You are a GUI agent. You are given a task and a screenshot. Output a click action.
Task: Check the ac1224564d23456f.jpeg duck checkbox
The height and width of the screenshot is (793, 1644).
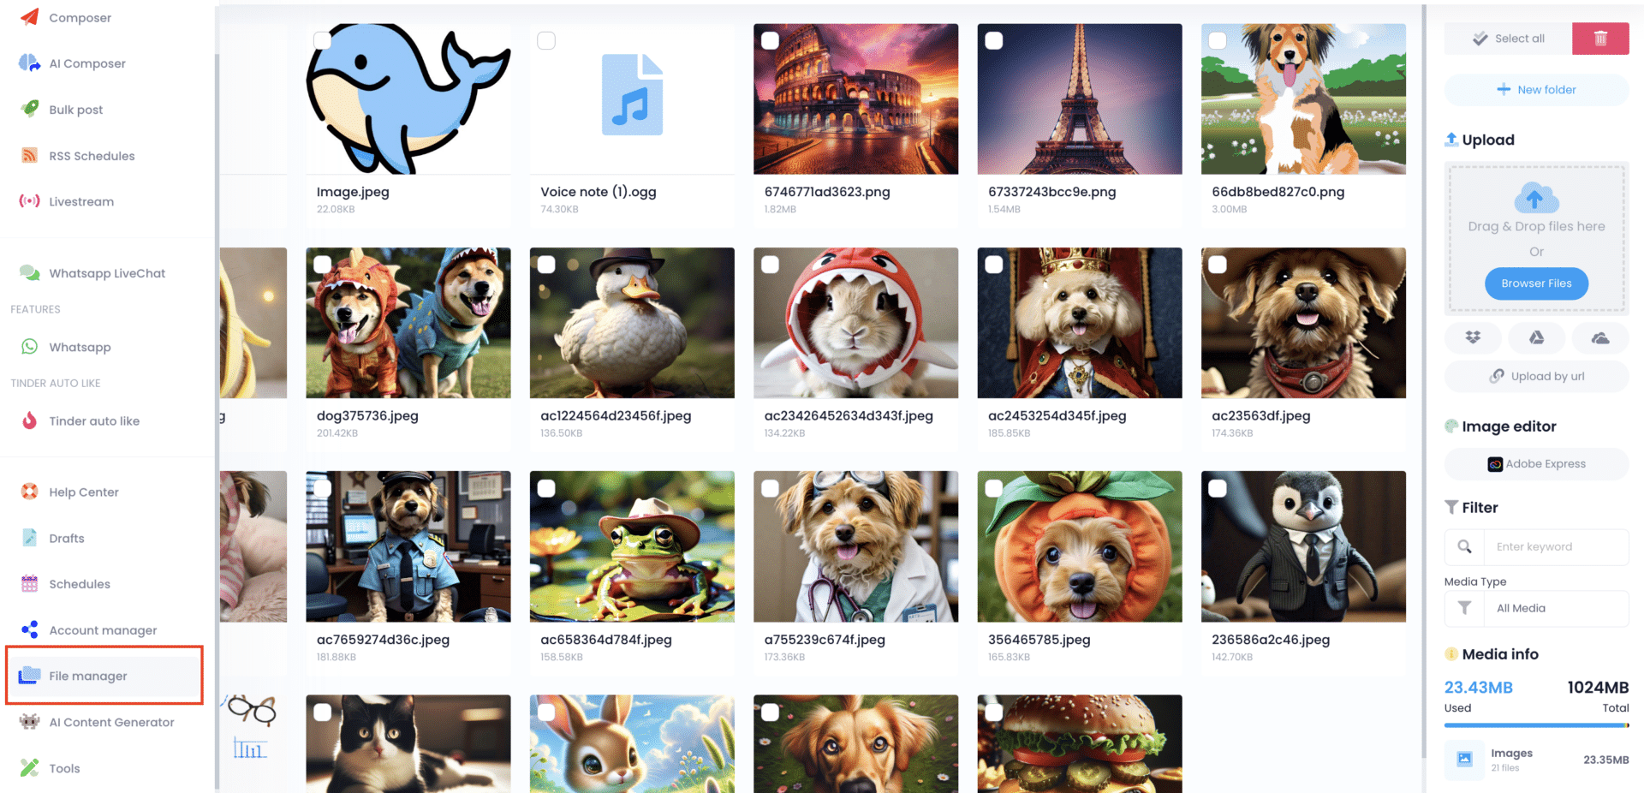[546, 265]
